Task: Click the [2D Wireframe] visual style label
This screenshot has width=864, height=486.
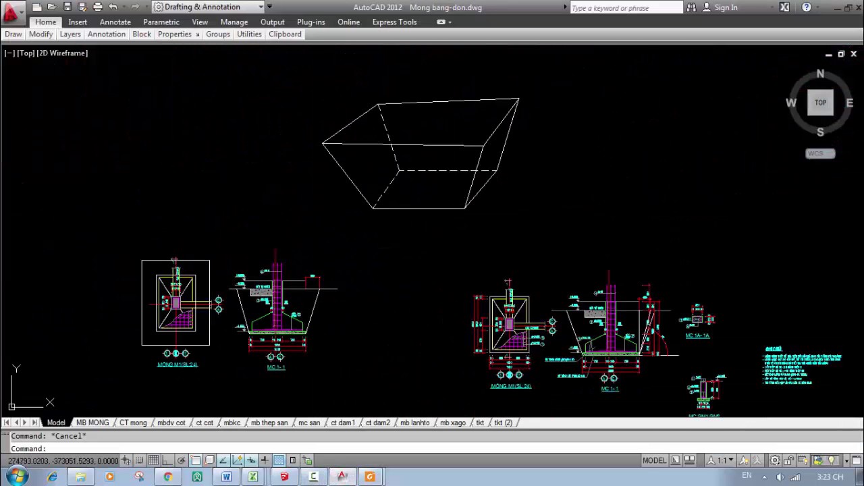Action: click(x=62, y=53)
